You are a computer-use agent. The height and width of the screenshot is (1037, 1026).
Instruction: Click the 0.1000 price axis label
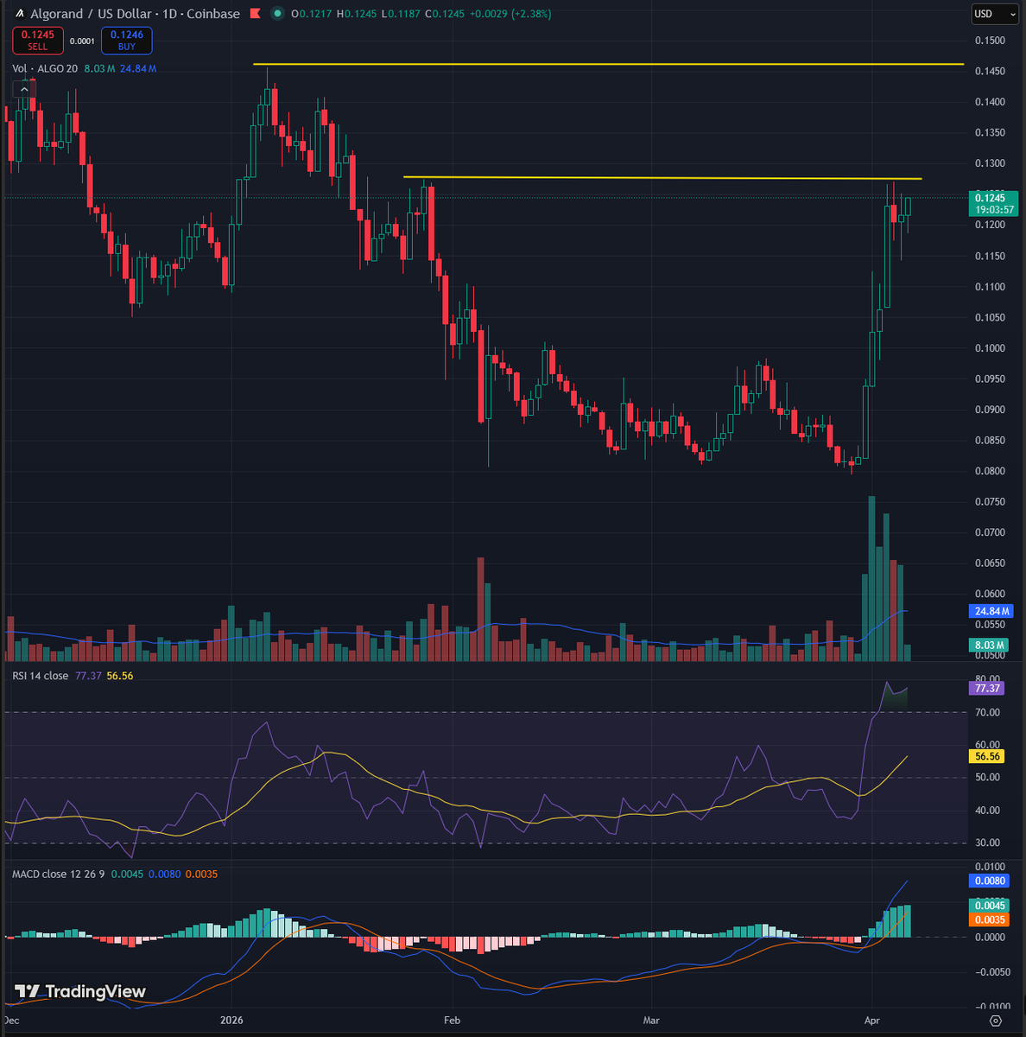tap(989, 348)
